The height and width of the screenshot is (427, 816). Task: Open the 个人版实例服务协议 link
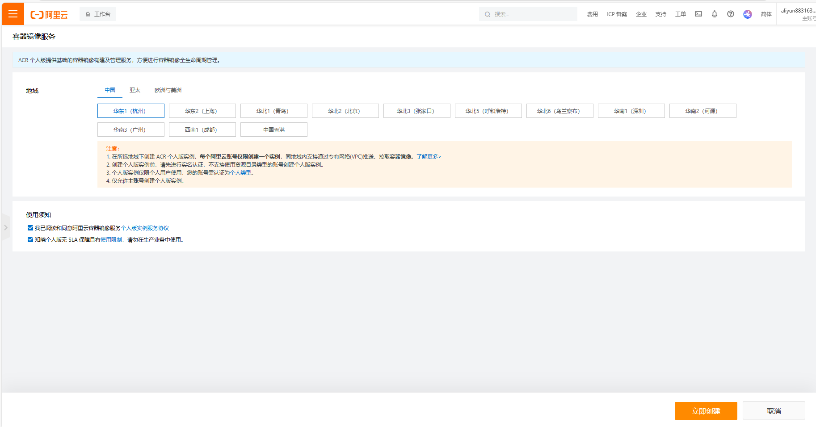pyautogui.click(x=145, y=228)
